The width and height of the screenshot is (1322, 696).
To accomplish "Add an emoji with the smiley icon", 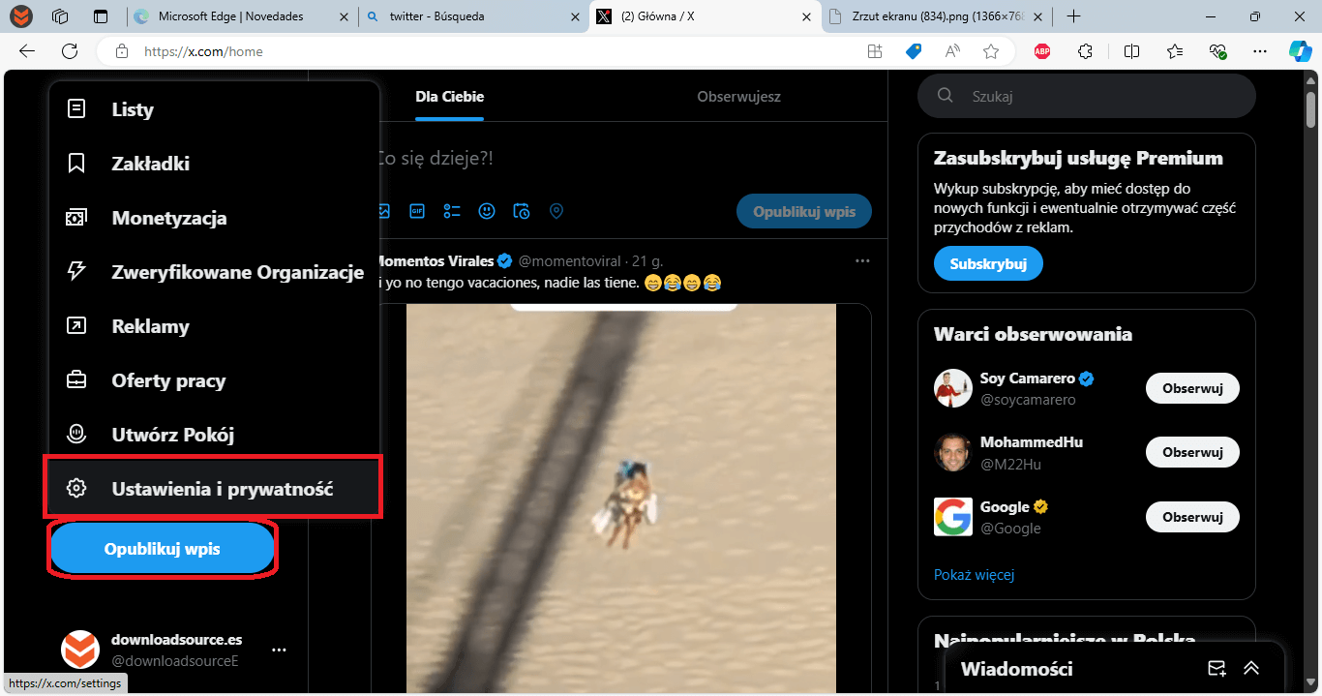I will [x=487, y=211].
